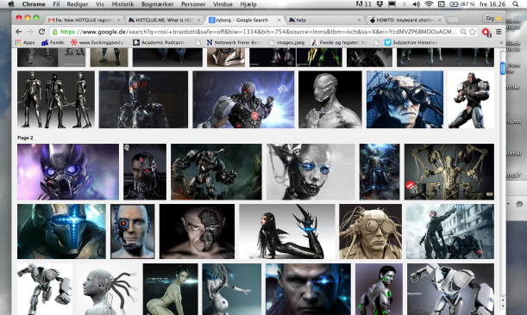Reload the current page
The image size is (527, 315).
(41, 32)
